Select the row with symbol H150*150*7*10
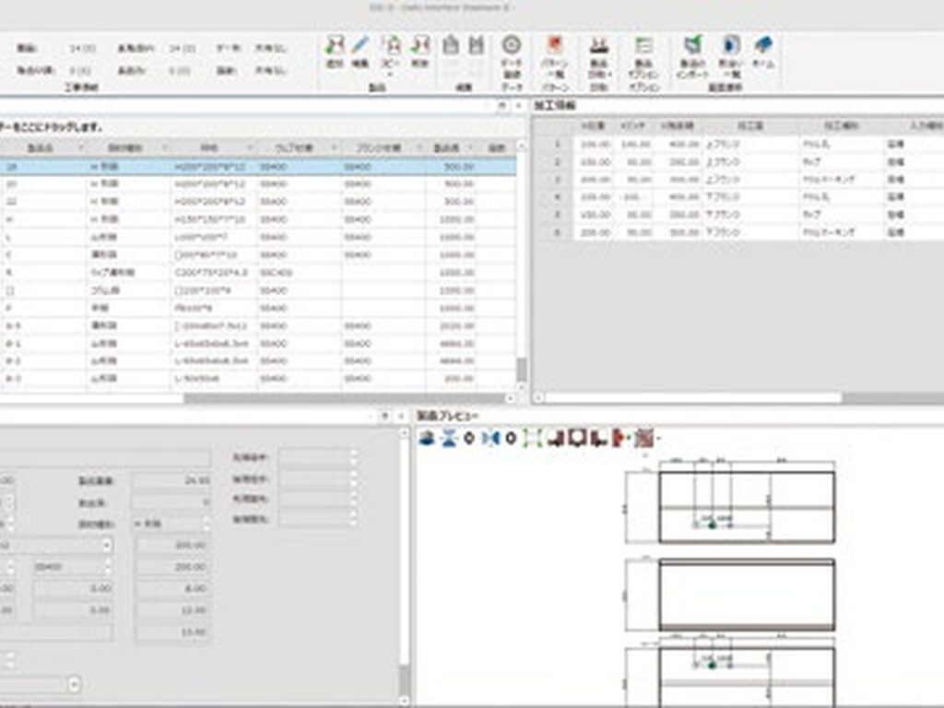The height and width of the screenshot is (708, 944). (258, 219)
